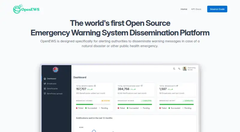
Task: Click the Dashboard home icon in the sidebar
Action: [45, 79]
